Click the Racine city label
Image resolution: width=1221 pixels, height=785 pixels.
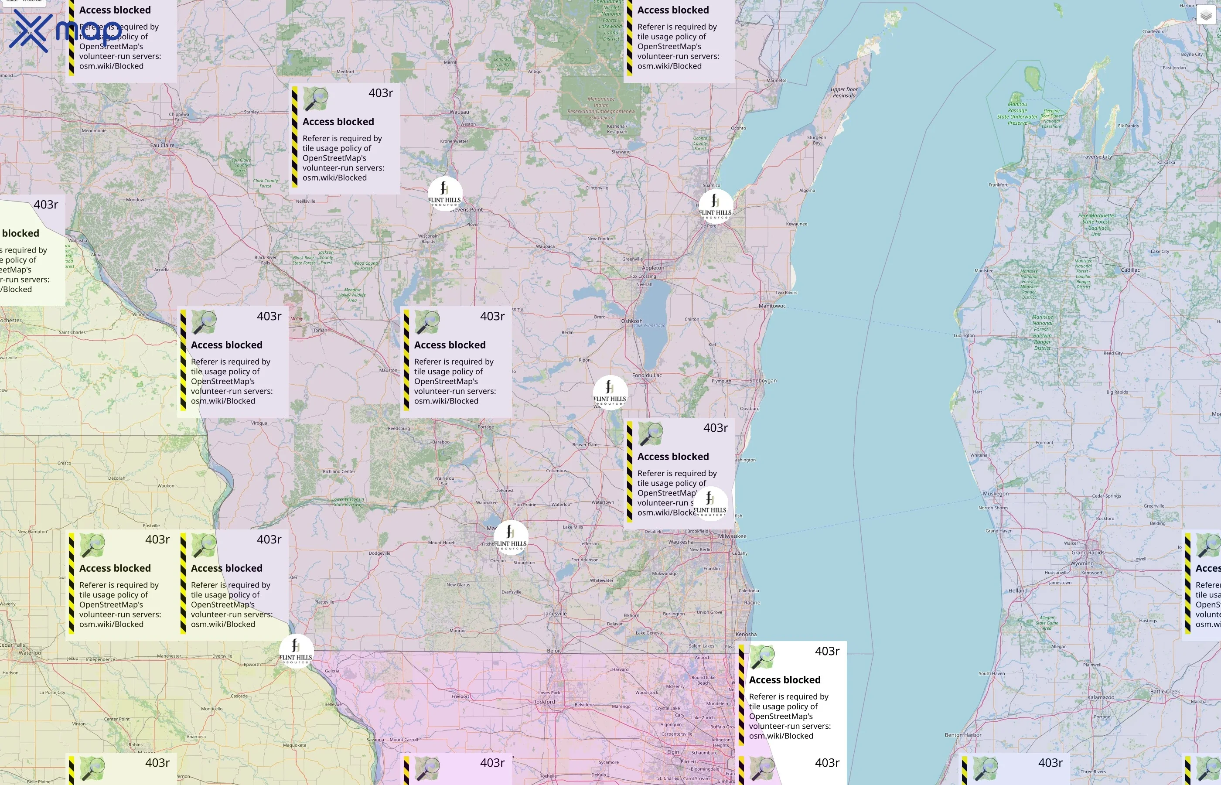[x=752, y=603]
